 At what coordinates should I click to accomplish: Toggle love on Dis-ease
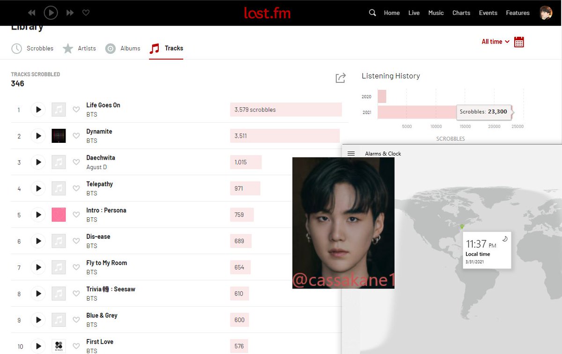click(x=76, y=241)
